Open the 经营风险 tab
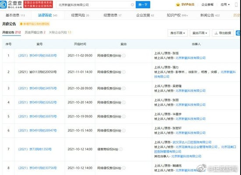Viewport: 241px width, 175px height. 80,15
